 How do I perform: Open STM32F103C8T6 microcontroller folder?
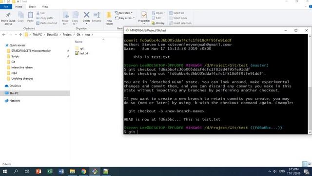click(31, 51)
